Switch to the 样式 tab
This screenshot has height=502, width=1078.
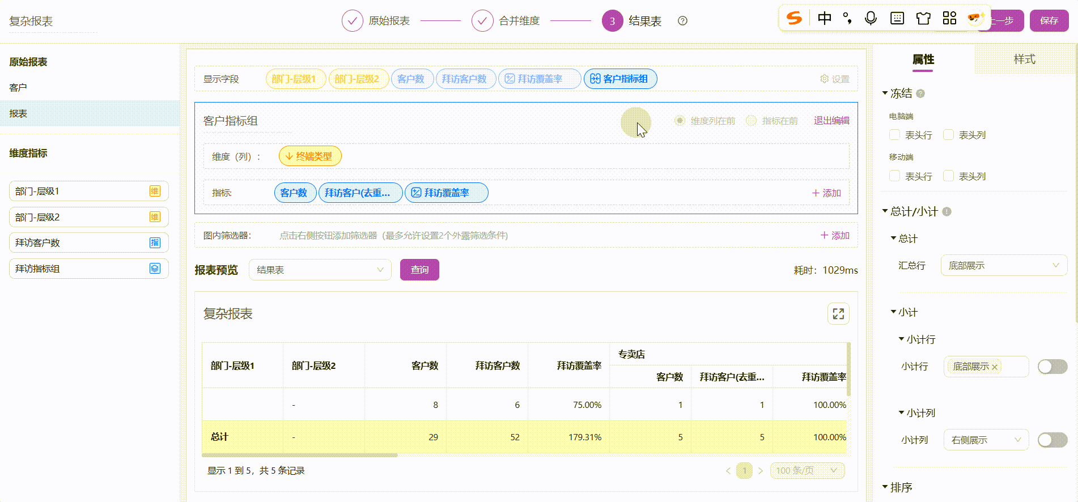coord(1025,59)
